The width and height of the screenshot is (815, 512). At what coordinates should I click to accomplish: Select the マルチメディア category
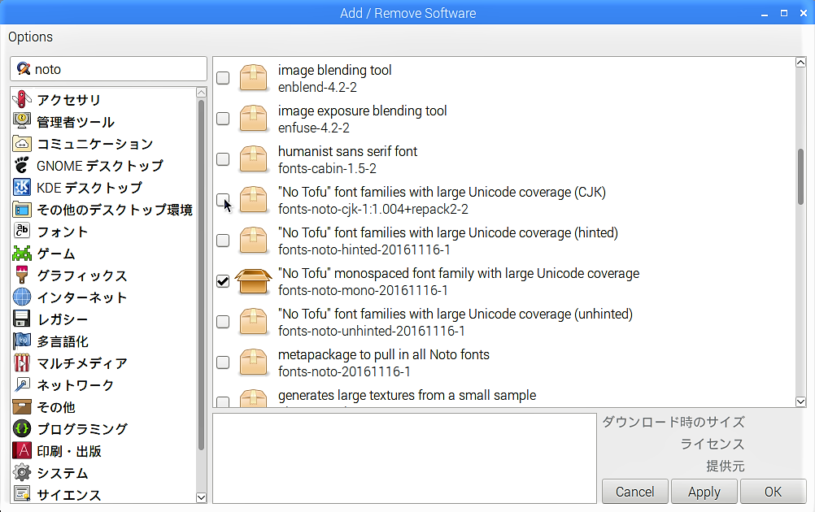pyautogui.click(x=81, y=363)
